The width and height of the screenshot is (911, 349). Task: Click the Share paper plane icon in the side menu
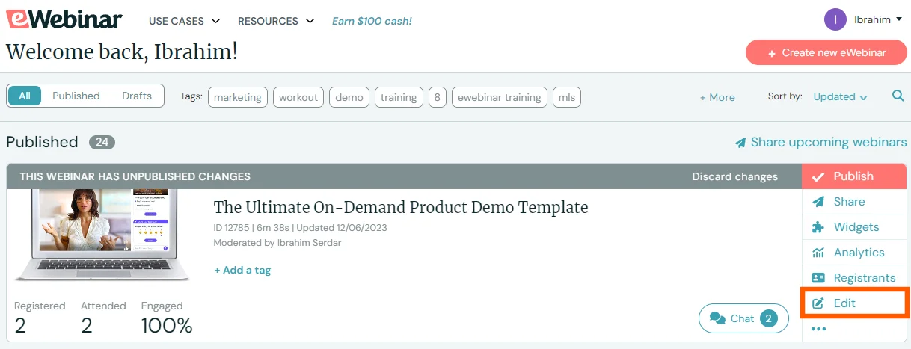[818, 202]
